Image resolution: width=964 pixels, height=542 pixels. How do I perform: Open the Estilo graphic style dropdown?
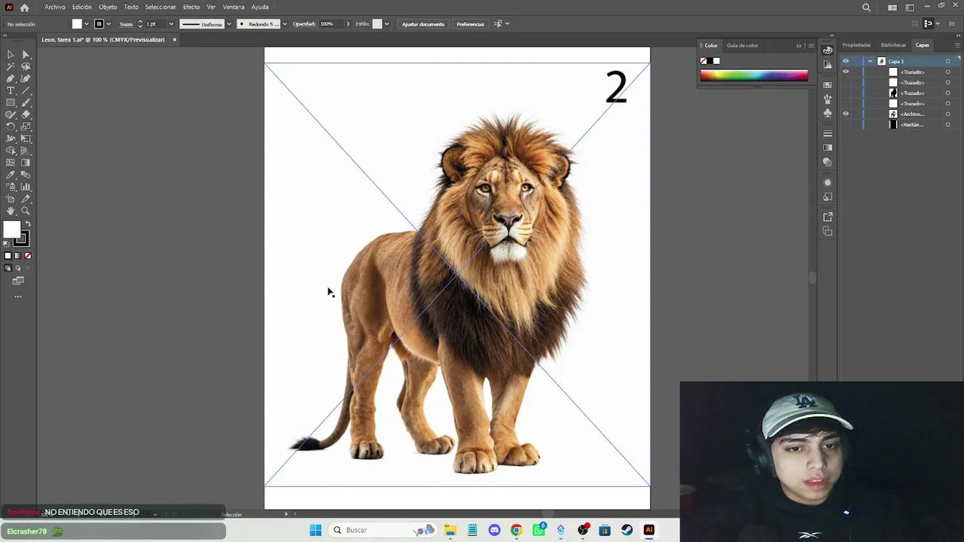point(387,24)
